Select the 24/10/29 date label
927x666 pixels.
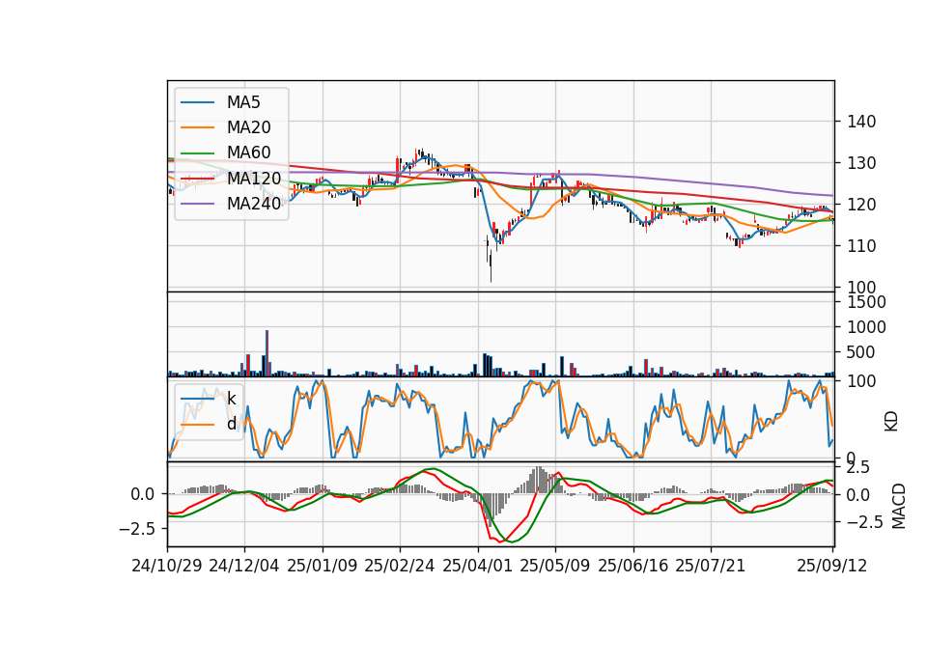coord(167,566)
